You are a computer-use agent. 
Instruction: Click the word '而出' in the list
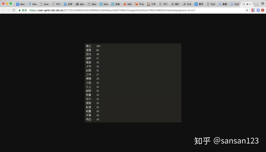pyautogui.click(x=89, y=119)
